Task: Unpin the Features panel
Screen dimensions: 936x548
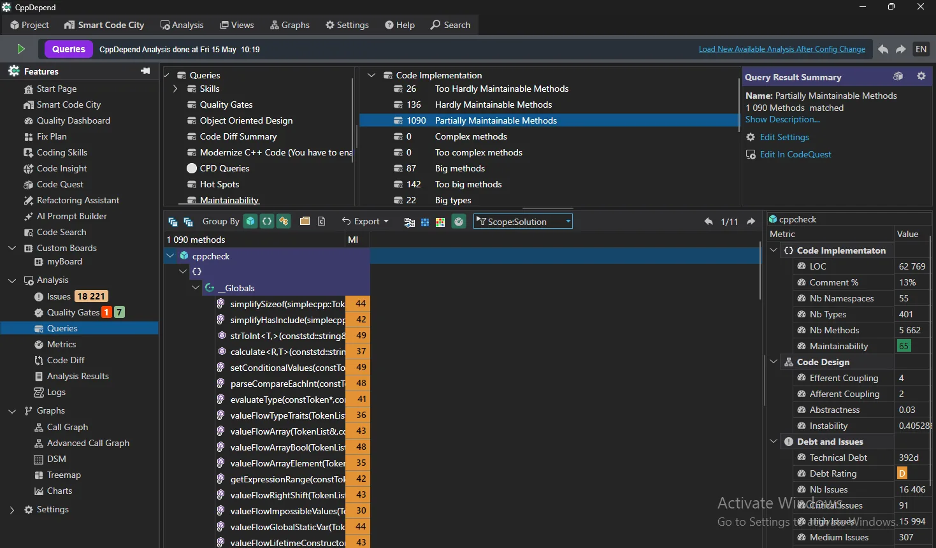Action: [145, 71]
